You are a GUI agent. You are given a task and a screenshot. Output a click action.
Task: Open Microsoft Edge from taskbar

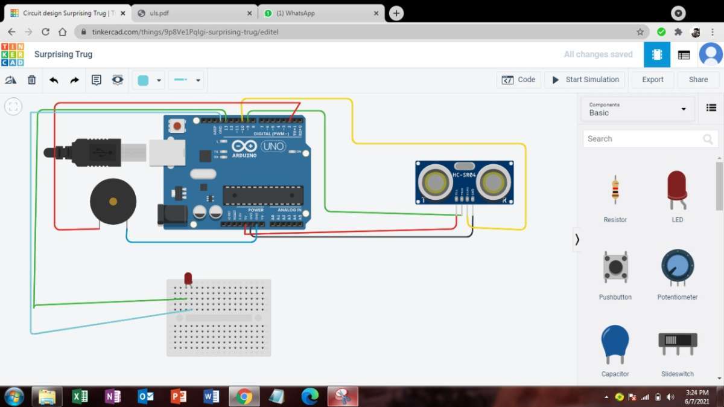tap(310, 396)
